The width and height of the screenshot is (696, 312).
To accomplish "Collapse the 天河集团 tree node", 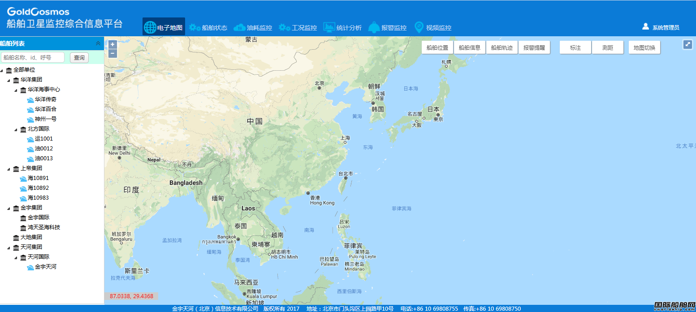I will [x=9, y=248].
